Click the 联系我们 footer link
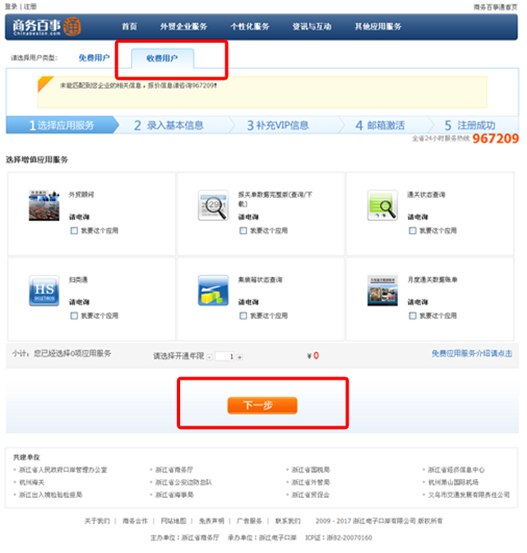Image resolution: width=527 pixels, height=553 pixels. [288, 521]
